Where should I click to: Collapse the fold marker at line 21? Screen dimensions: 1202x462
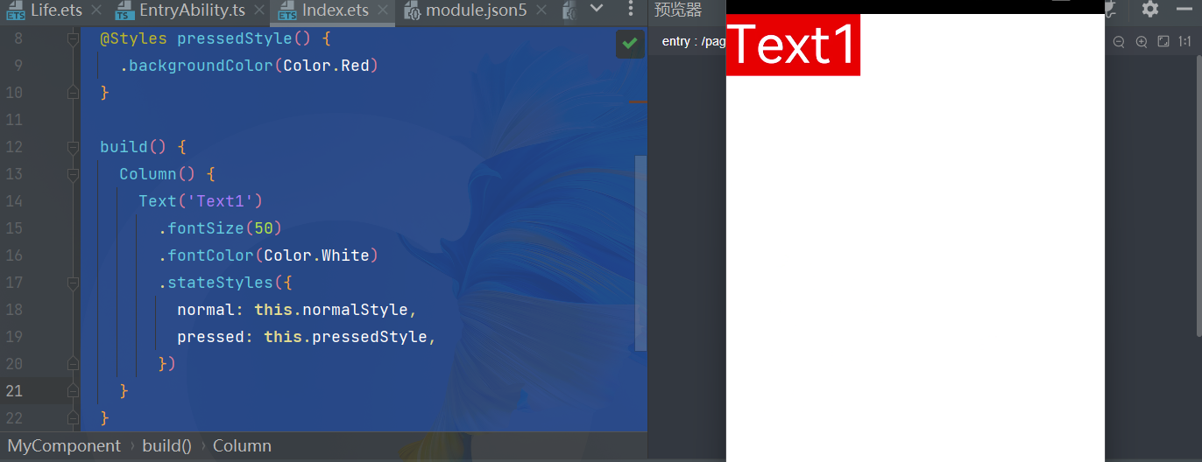click(x=73, y=391)
